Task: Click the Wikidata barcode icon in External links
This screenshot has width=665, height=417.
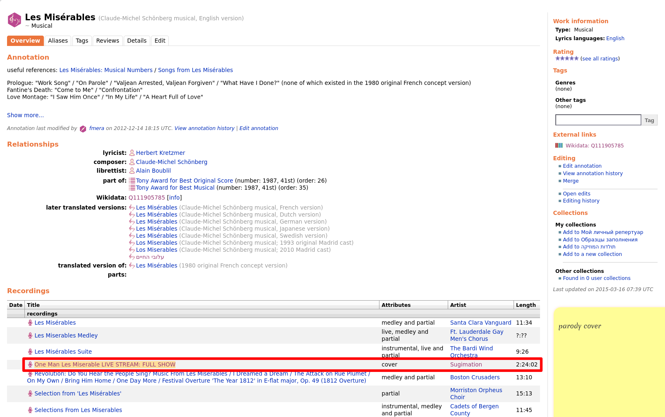Action: coord(559,145)
